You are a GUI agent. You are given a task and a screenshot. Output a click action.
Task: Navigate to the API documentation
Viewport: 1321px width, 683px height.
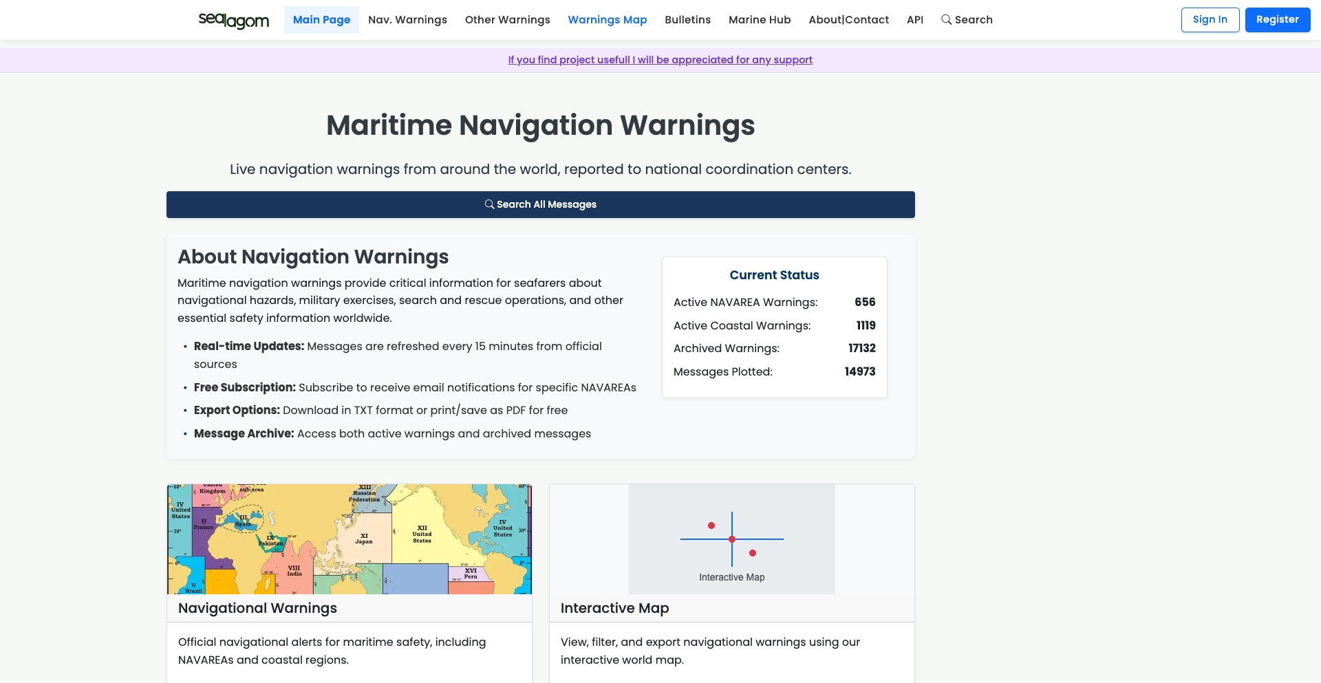click(x=915, y=20)
